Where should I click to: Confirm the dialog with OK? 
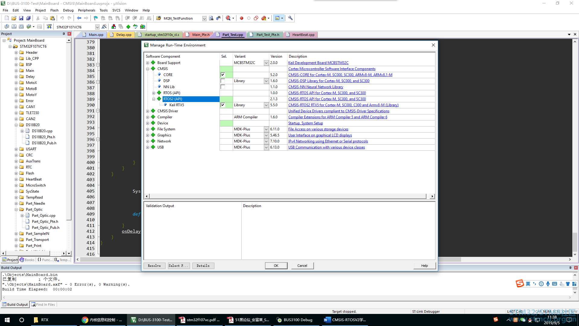pyautogui.click(x=276, y=266)
